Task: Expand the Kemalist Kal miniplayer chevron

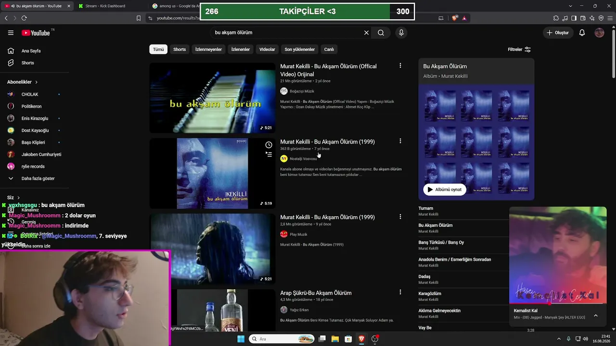Action: tap(596, 315)
